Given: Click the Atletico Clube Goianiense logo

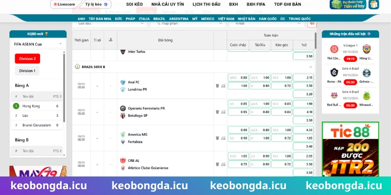Looking at the screenshot, I should (123, 168).
